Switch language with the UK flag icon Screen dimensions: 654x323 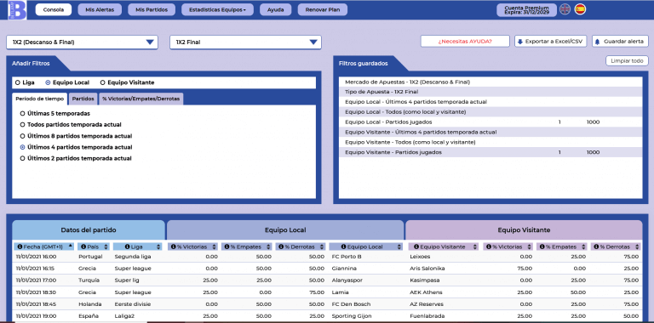pyautogui.click(x=565, y=9)
